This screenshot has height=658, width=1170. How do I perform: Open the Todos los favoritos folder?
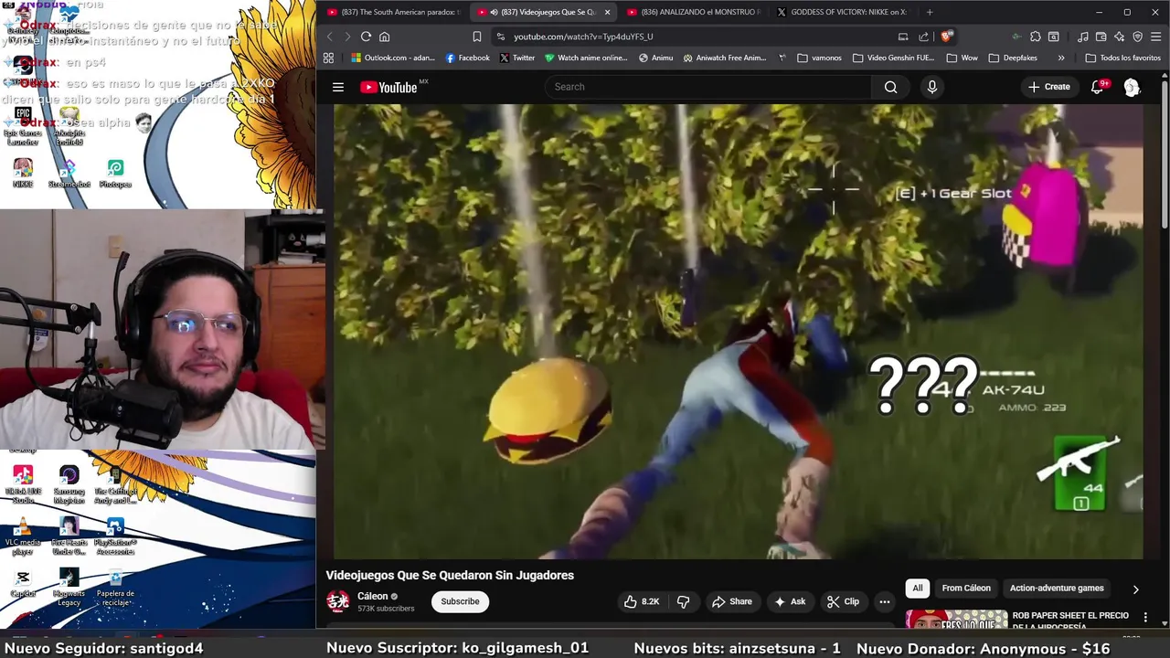[x=1122, y=58]
